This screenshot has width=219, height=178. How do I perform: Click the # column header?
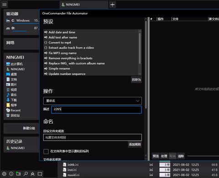pos(151,19)
